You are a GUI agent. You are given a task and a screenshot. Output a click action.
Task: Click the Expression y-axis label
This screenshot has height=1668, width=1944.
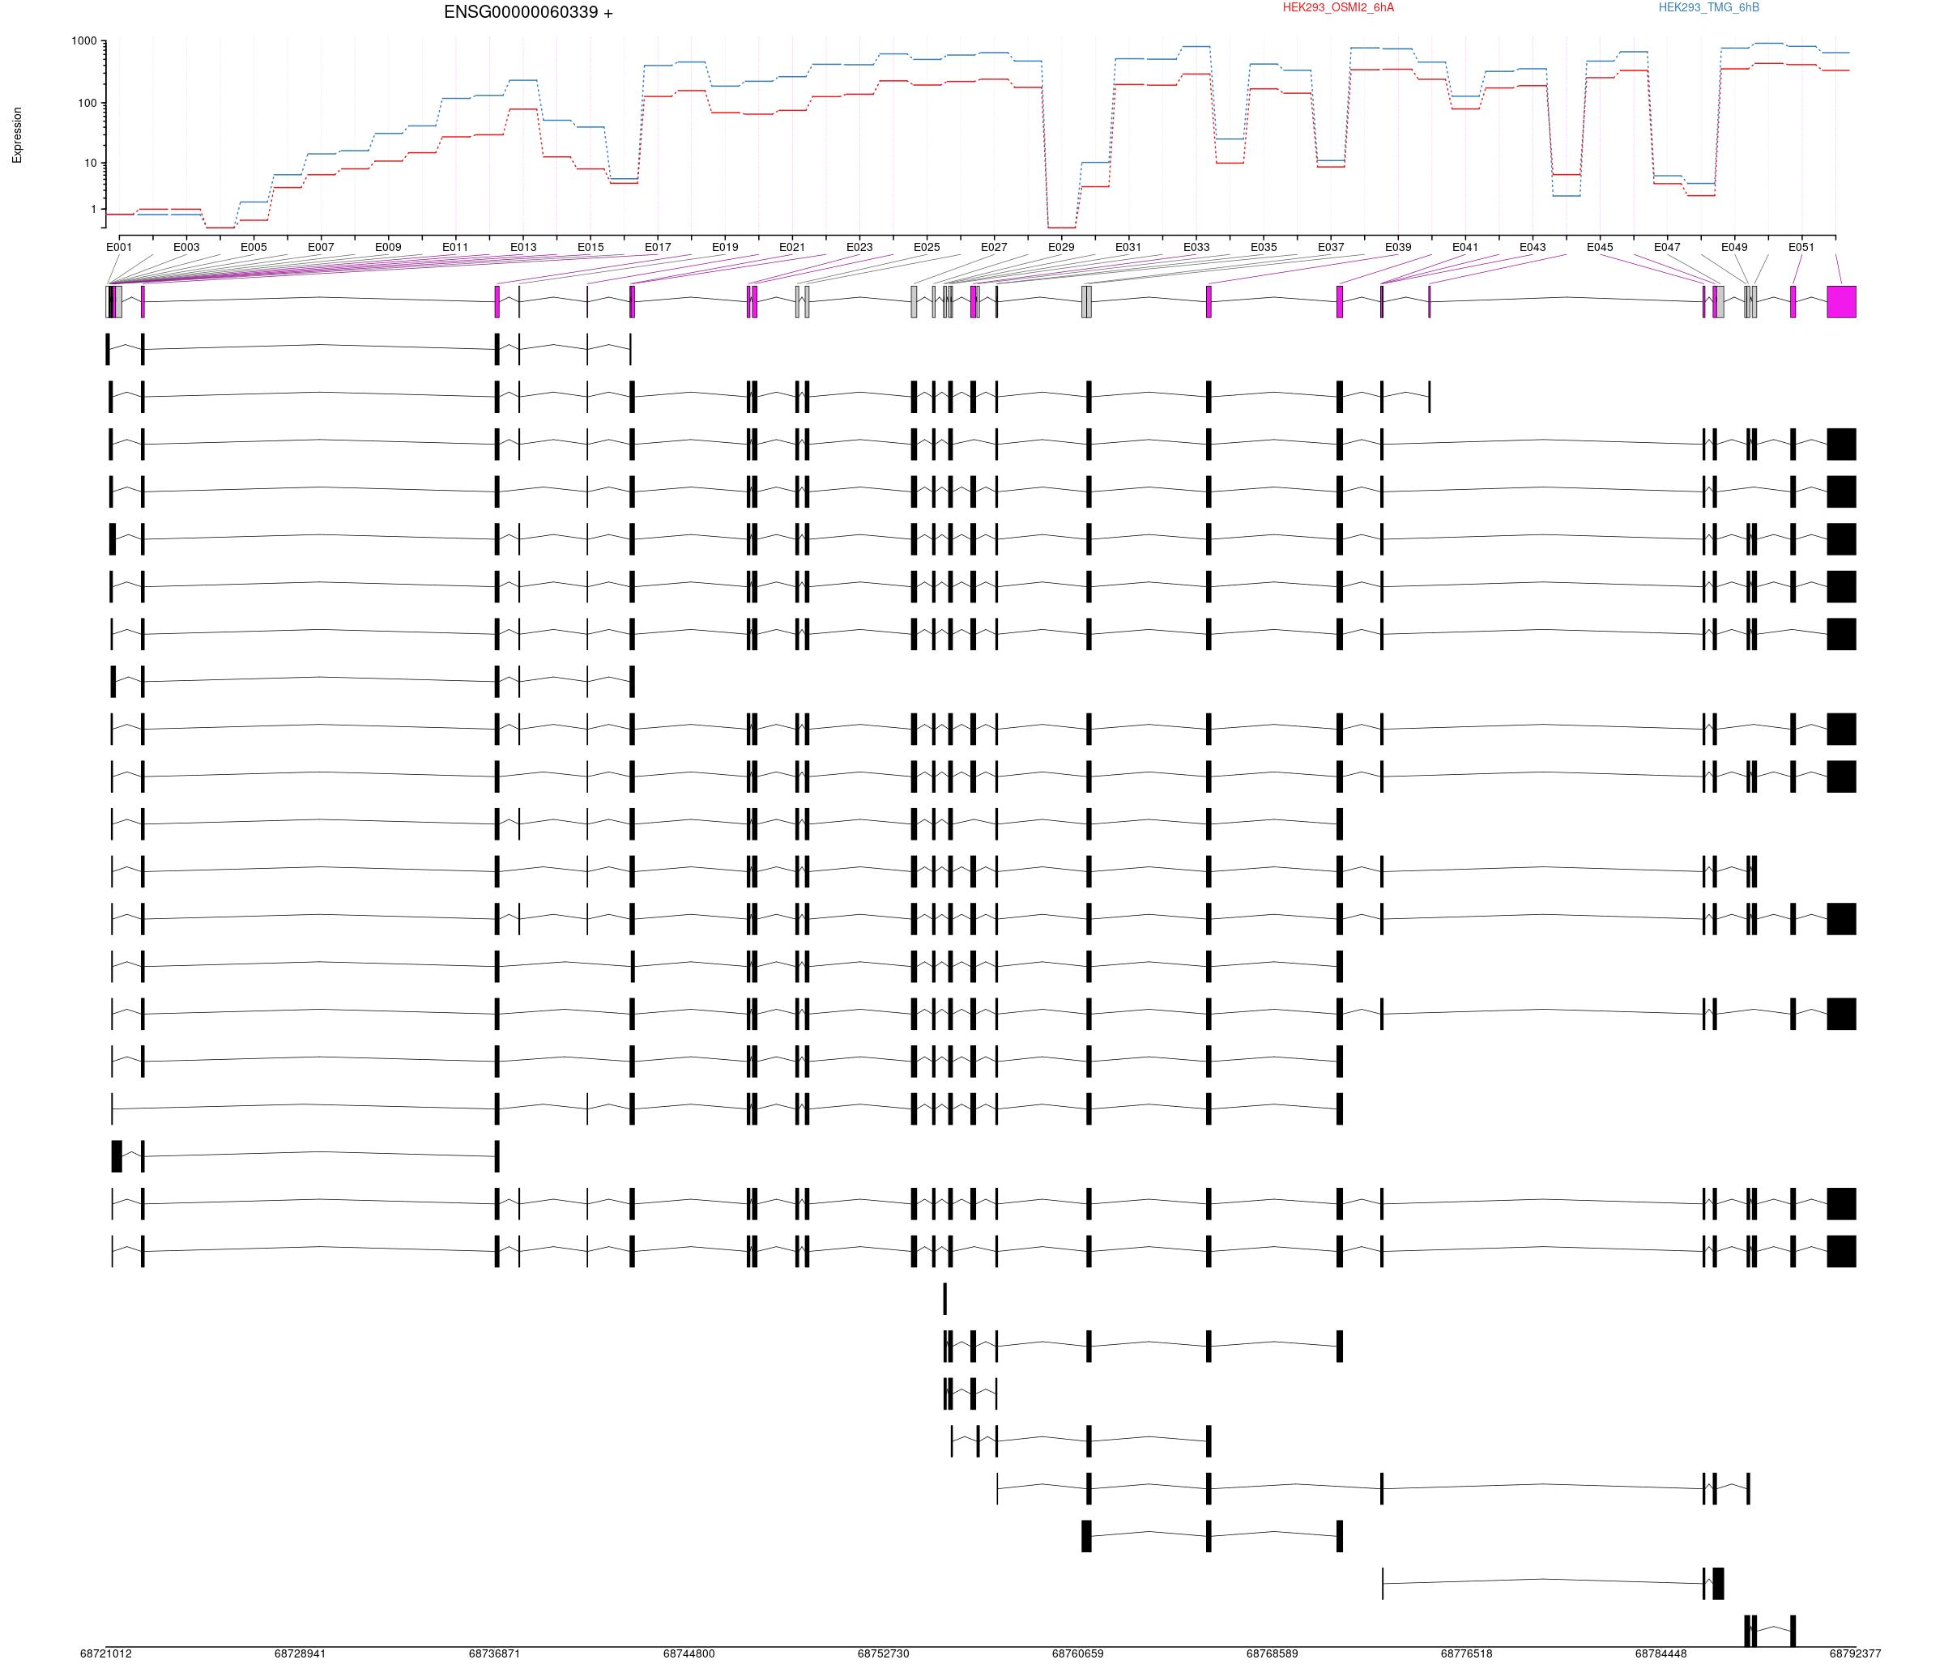click(x=17, y=135)
